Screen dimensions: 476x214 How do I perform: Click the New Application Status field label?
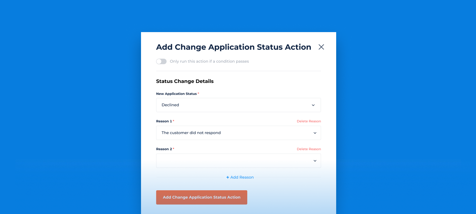click(176, 94)
